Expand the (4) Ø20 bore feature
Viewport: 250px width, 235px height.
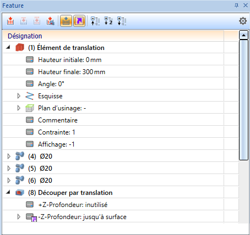tap(9, 156)
